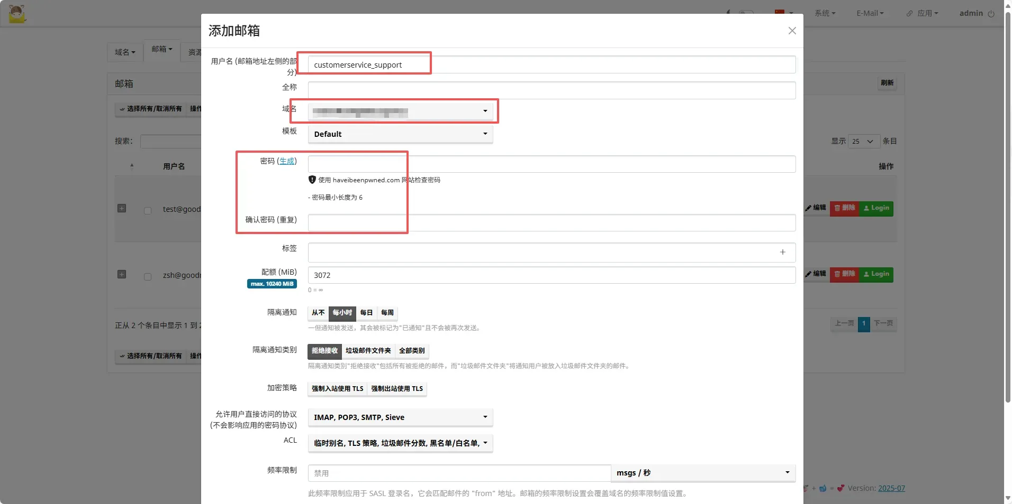
Task: Click the plus icon in the 标签 field
Action: [x=782, y=253]
